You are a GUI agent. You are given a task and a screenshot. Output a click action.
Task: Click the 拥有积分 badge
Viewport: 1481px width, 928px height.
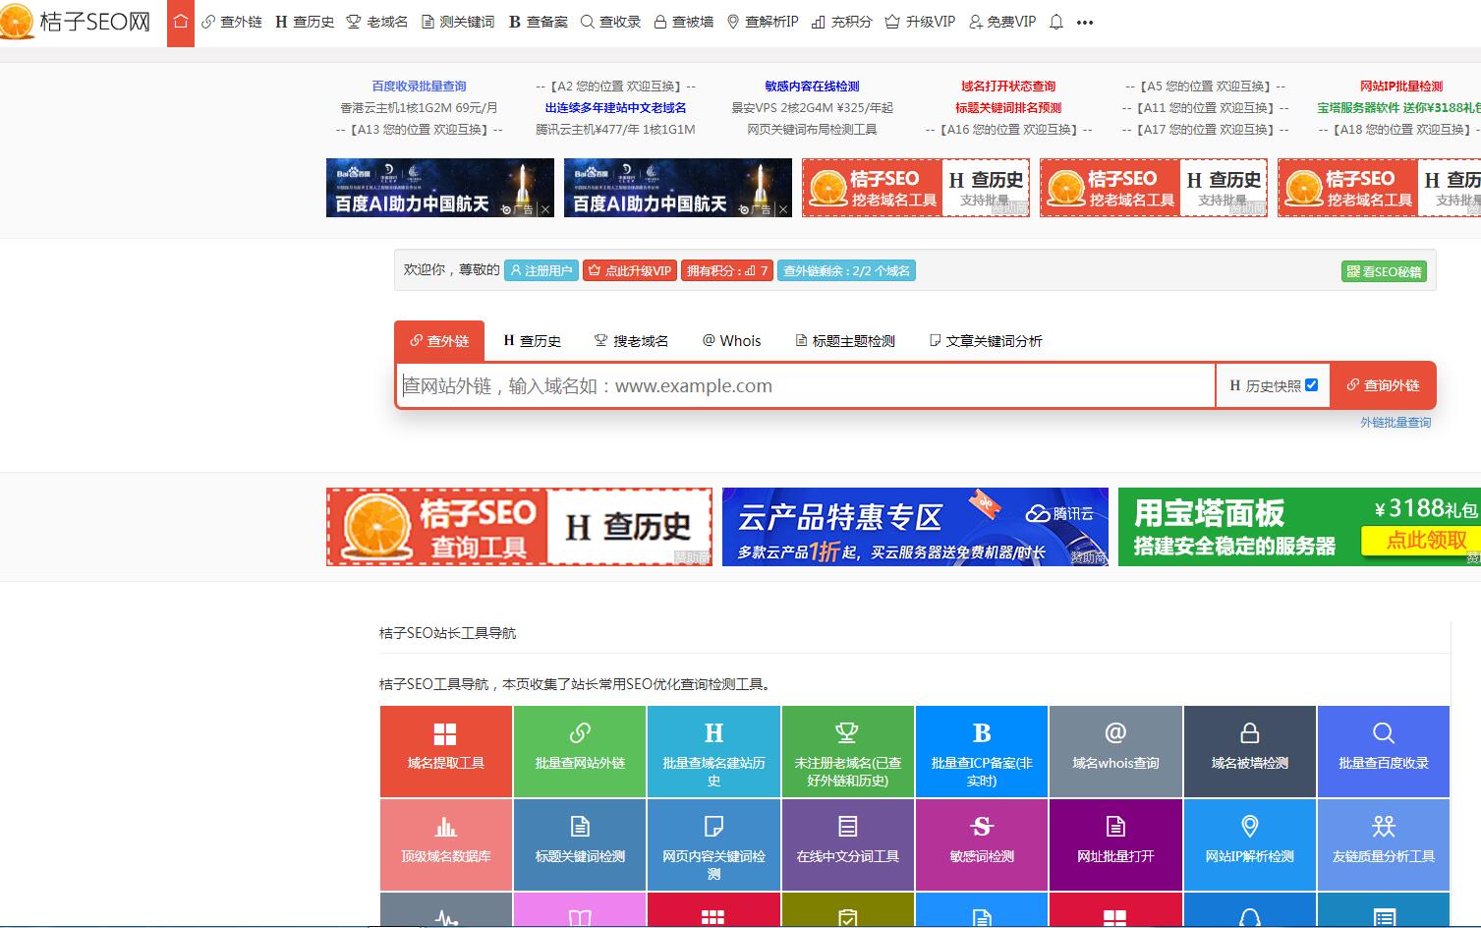[x=727, y=270]
